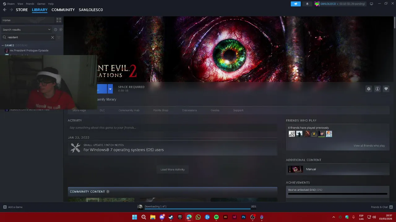Open Adobe Illustrator from the taskbar

click(x=226, y=217)
